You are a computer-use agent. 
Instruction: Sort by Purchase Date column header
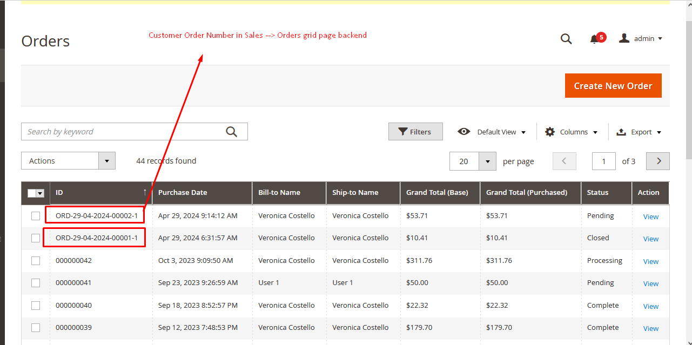pyautogui.click(x=183, y=193)
